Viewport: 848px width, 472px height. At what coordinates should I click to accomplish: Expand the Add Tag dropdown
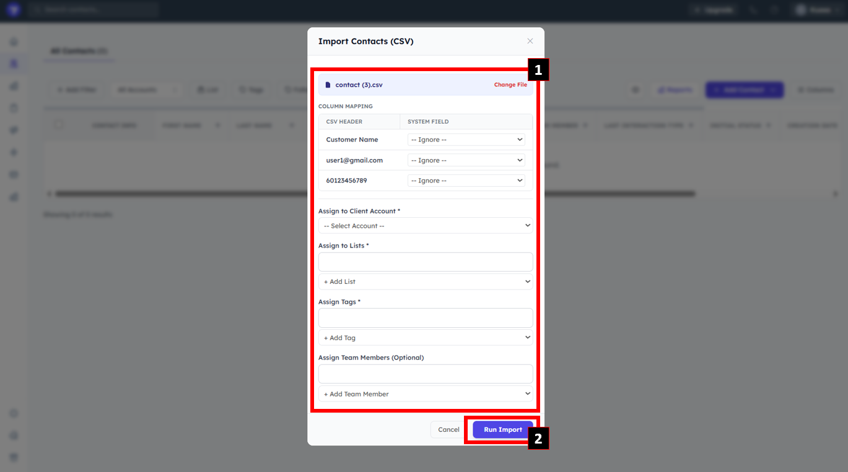(x=425, y=338)
